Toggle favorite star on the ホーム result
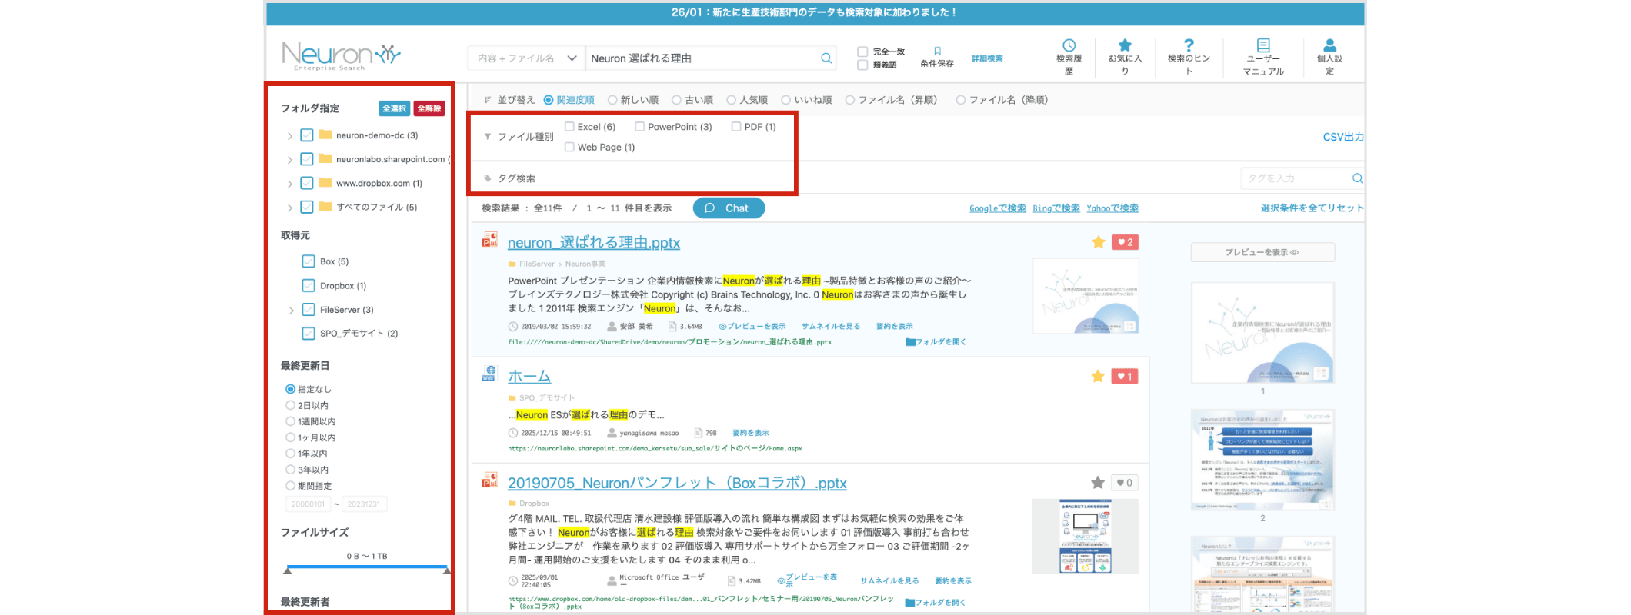1631x615 pixels. 1098,376
